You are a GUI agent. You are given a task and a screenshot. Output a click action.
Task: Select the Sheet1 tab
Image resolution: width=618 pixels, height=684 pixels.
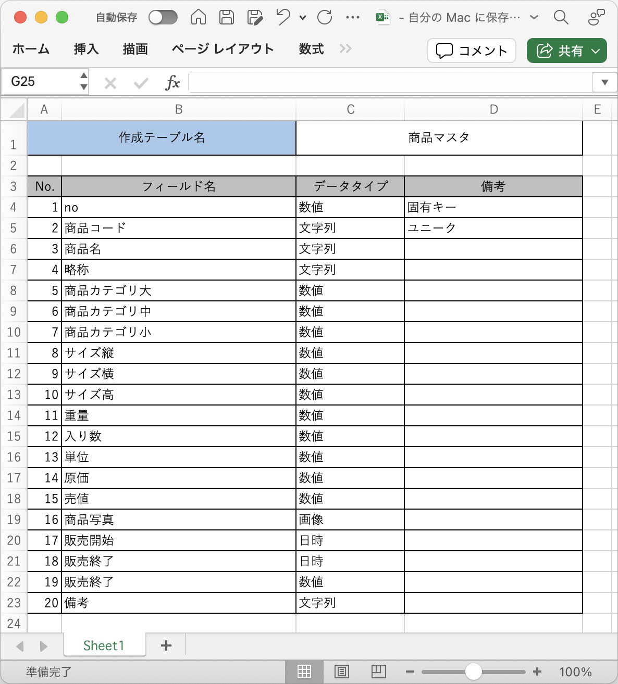tap(104, 645)
